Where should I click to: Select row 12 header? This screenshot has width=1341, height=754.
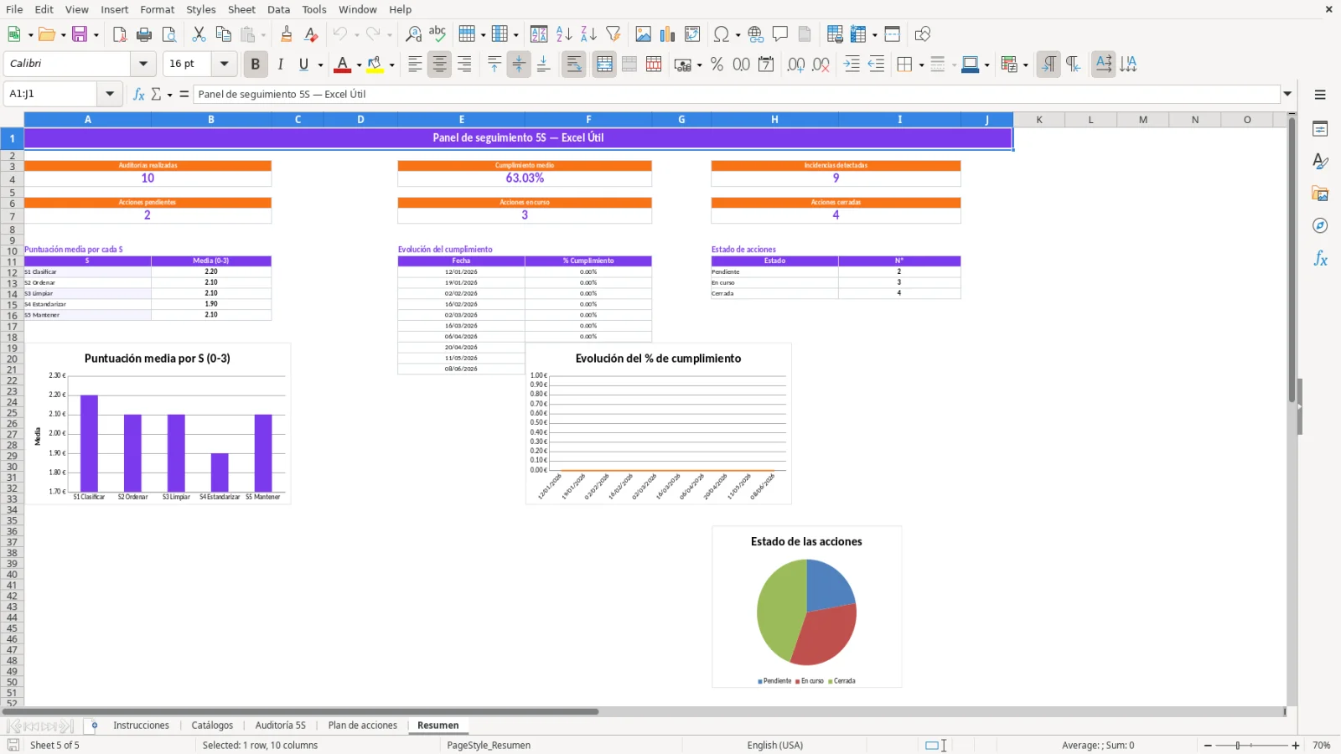pyautogui.click(x=12, y=273)
